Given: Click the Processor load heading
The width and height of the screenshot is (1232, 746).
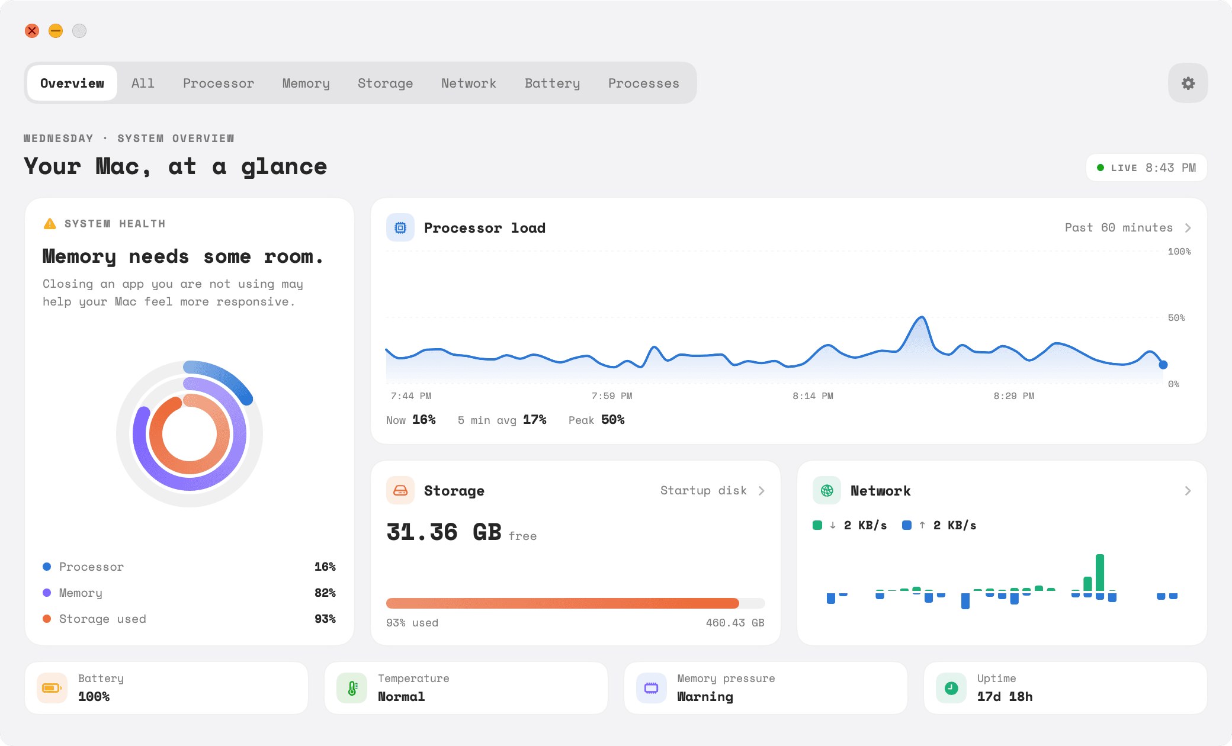Looking at the screenshot, I should tap(485, 228).
